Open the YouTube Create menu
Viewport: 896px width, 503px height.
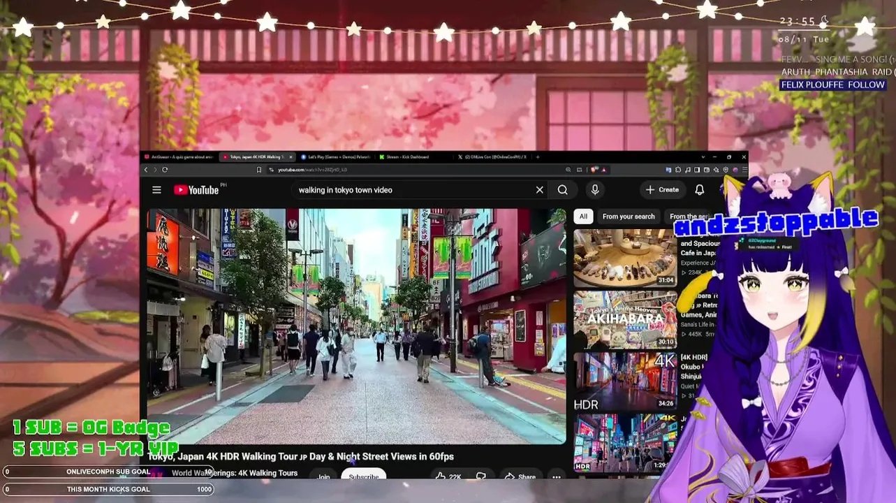click(x=662, y=190)
